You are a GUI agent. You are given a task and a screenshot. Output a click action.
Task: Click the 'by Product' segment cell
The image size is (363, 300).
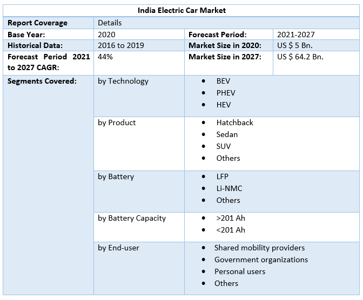117,122
